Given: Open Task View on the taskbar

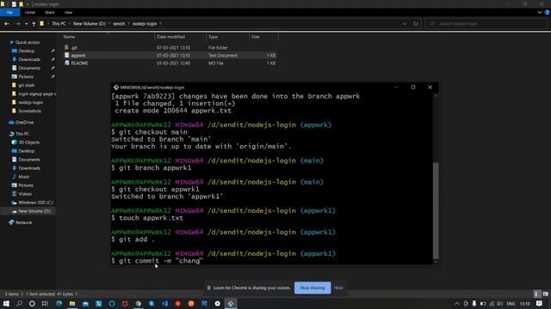Looking at the screenshot, I should [x=45, y=303].
